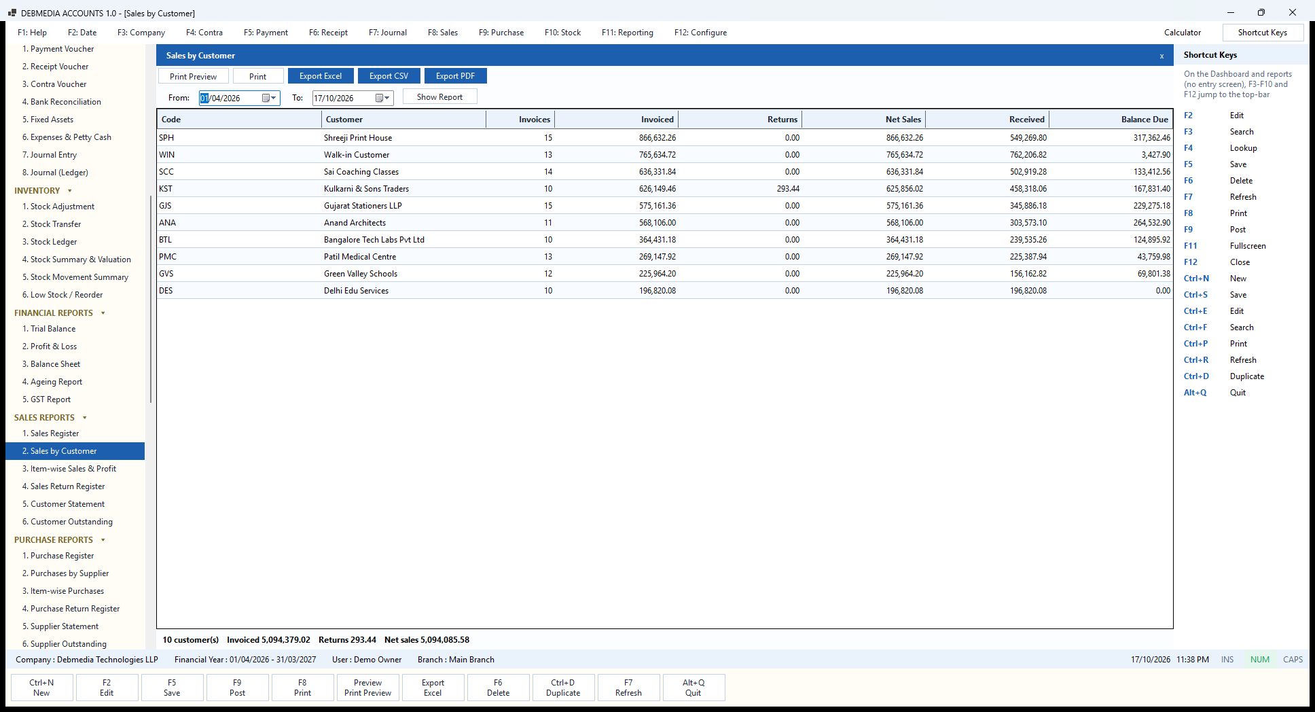Open the F1: Help menu
The width and height of the screenshot is (1315, 712).
tap(32, 33)
